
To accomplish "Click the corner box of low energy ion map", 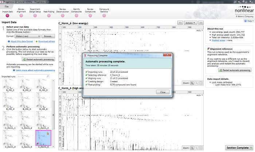I will click(x=60, y=27).
